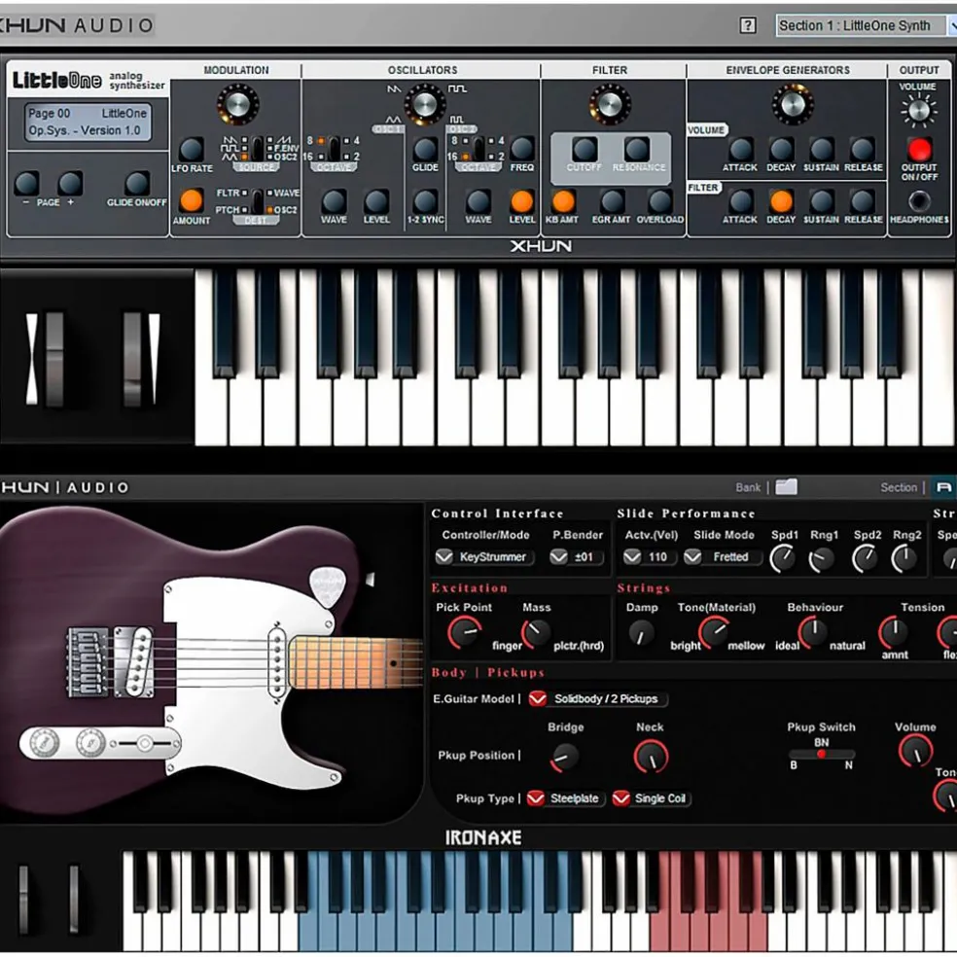Click the EGR AMT knob
Viewport: 957px width, 957px height.
[612, 201]
